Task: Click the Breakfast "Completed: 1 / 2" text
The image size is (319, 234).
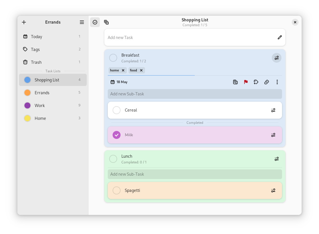Action: point(134,61)
